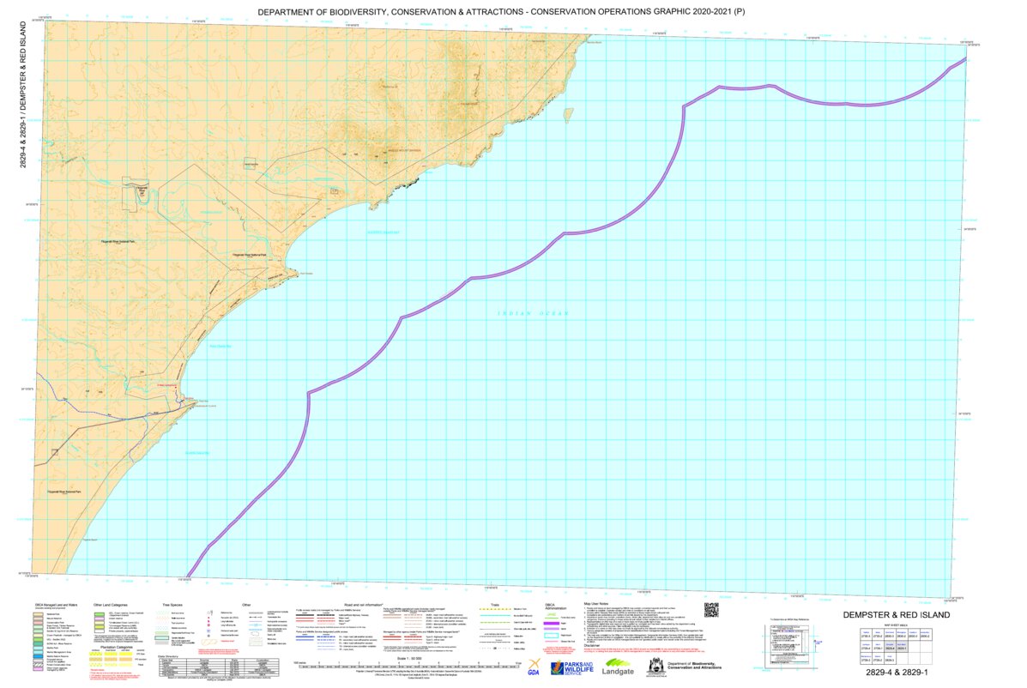Click the Parks and Wildlife Service logo
The image size is (1027, 688).
(573, 668)
